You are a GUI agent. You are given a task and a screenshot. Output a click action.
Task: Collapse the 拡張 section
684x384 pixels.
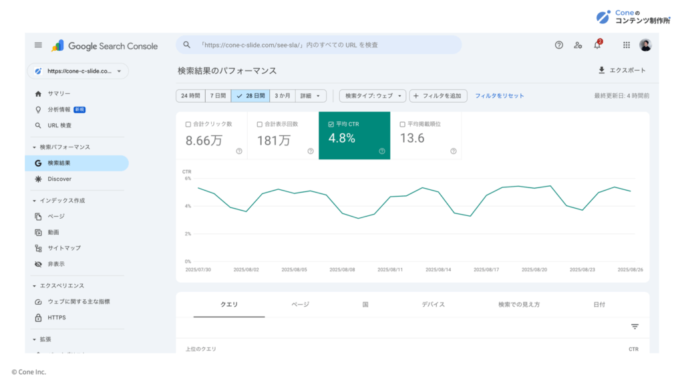pos(35,339)
